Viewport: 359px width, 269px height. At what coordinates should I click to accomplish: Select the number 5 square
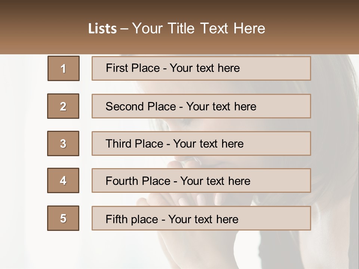tap(63, 218)
